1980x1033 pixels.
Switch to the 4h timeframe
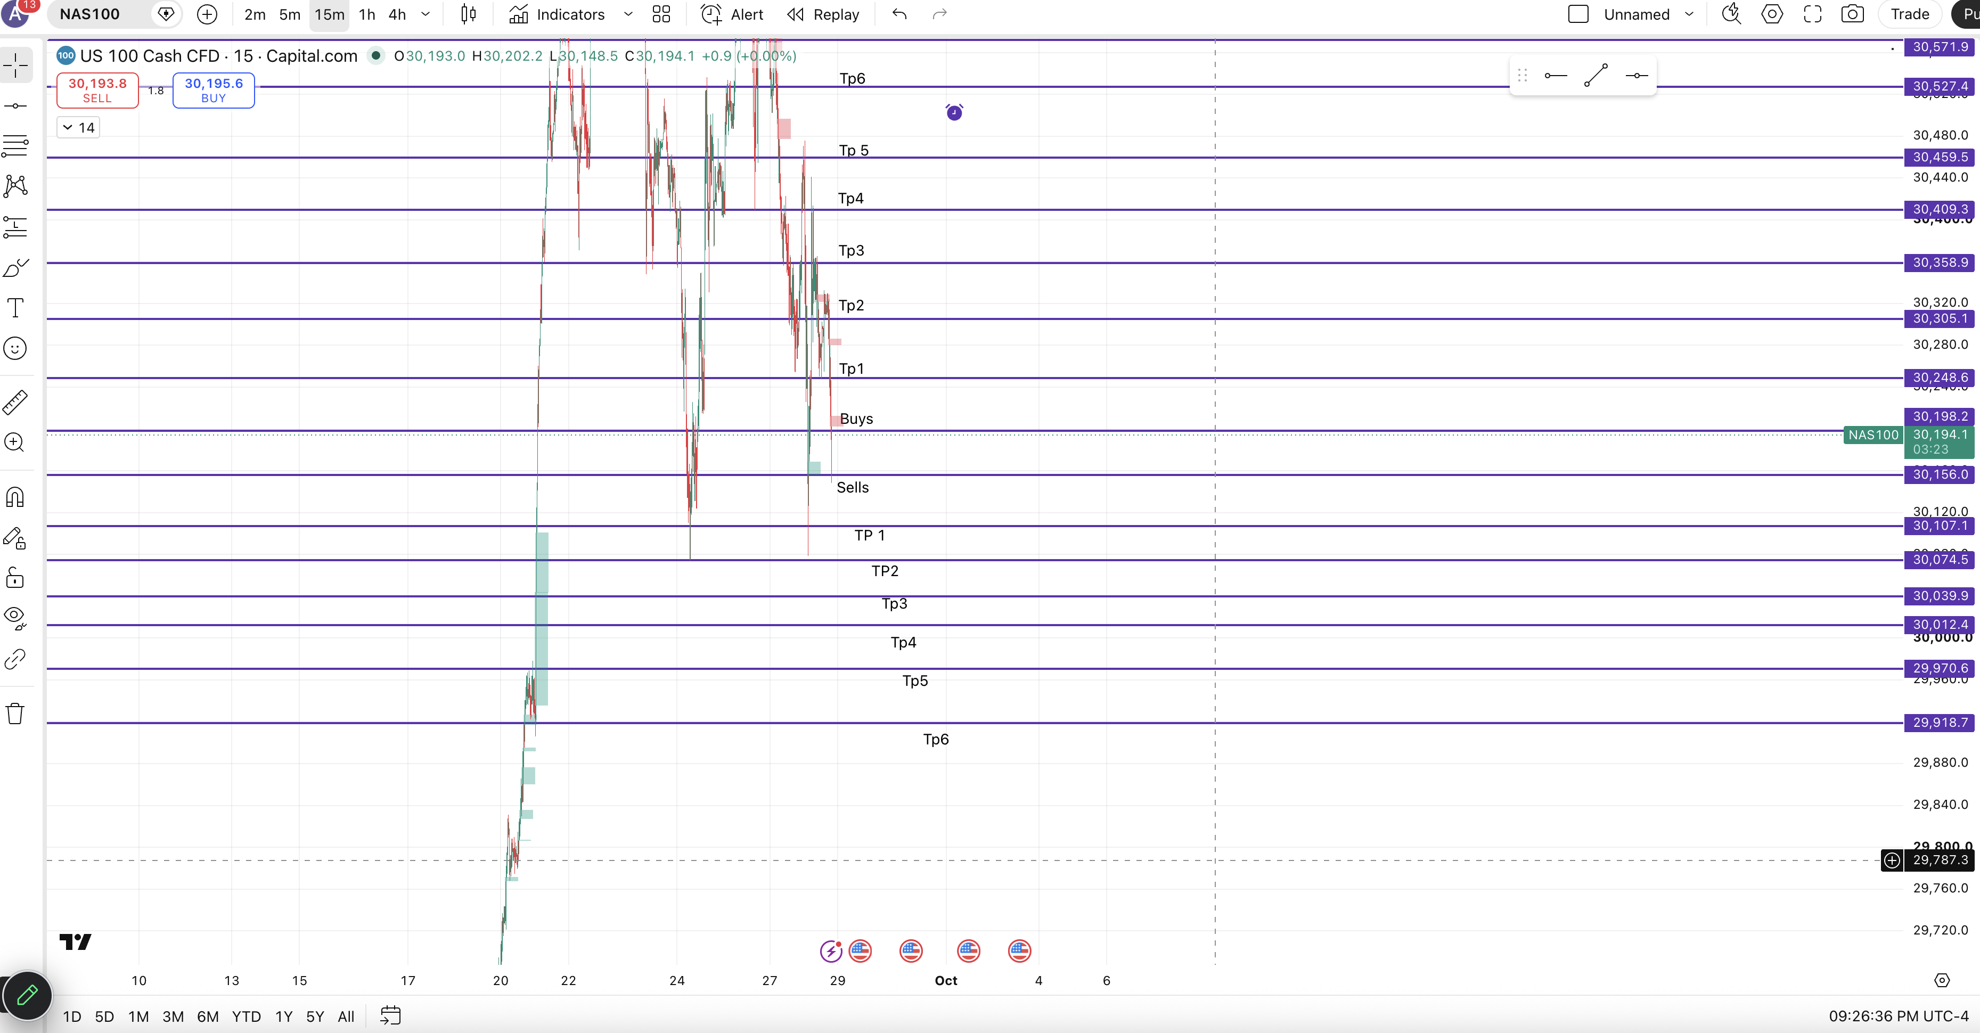pyautogui.click(x=397, y=14)
